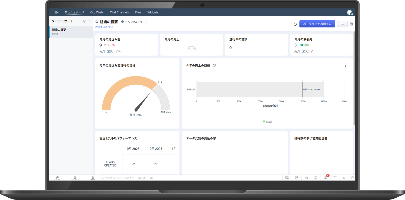Open the notes document icon
Viewport: 405px width, 200px height.
[x=316, y=178]
